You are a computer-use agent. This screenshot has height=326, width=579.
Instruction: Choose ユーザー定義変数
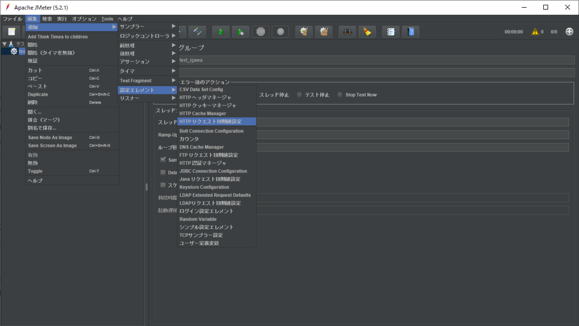pos(217,243)
